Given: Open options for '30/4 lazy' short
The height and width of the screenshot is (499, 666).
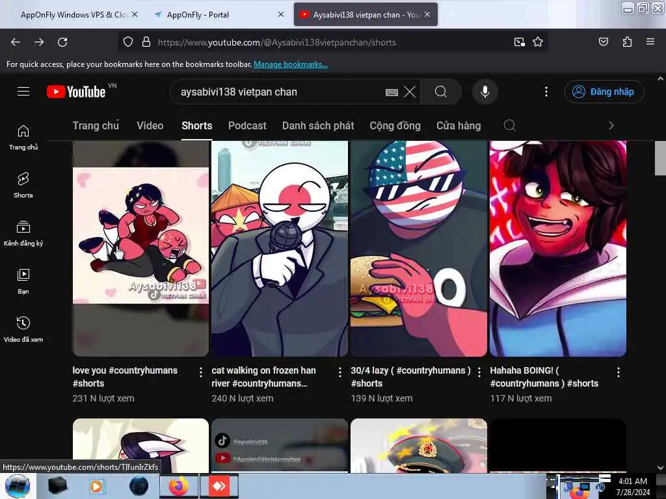Looking at the screenshot, I should pyautogui.click(x=479, y=372).
